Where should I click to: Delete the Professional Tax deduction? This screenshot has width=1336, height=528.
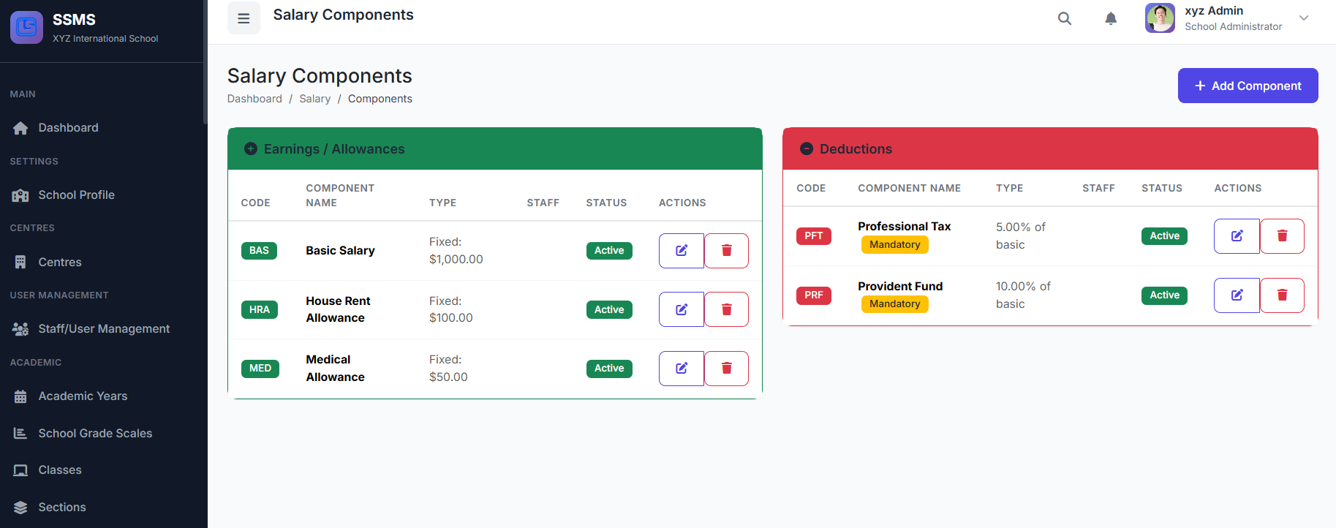(x=1282, y=236)
